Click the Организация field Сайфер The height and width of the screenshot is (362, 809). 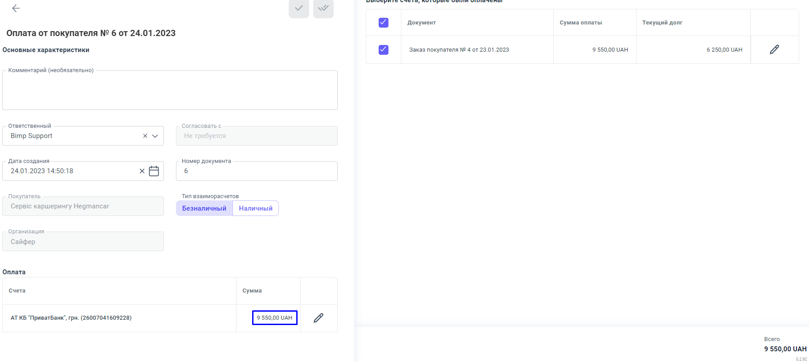pyautogui.click(x=83, y=241)
